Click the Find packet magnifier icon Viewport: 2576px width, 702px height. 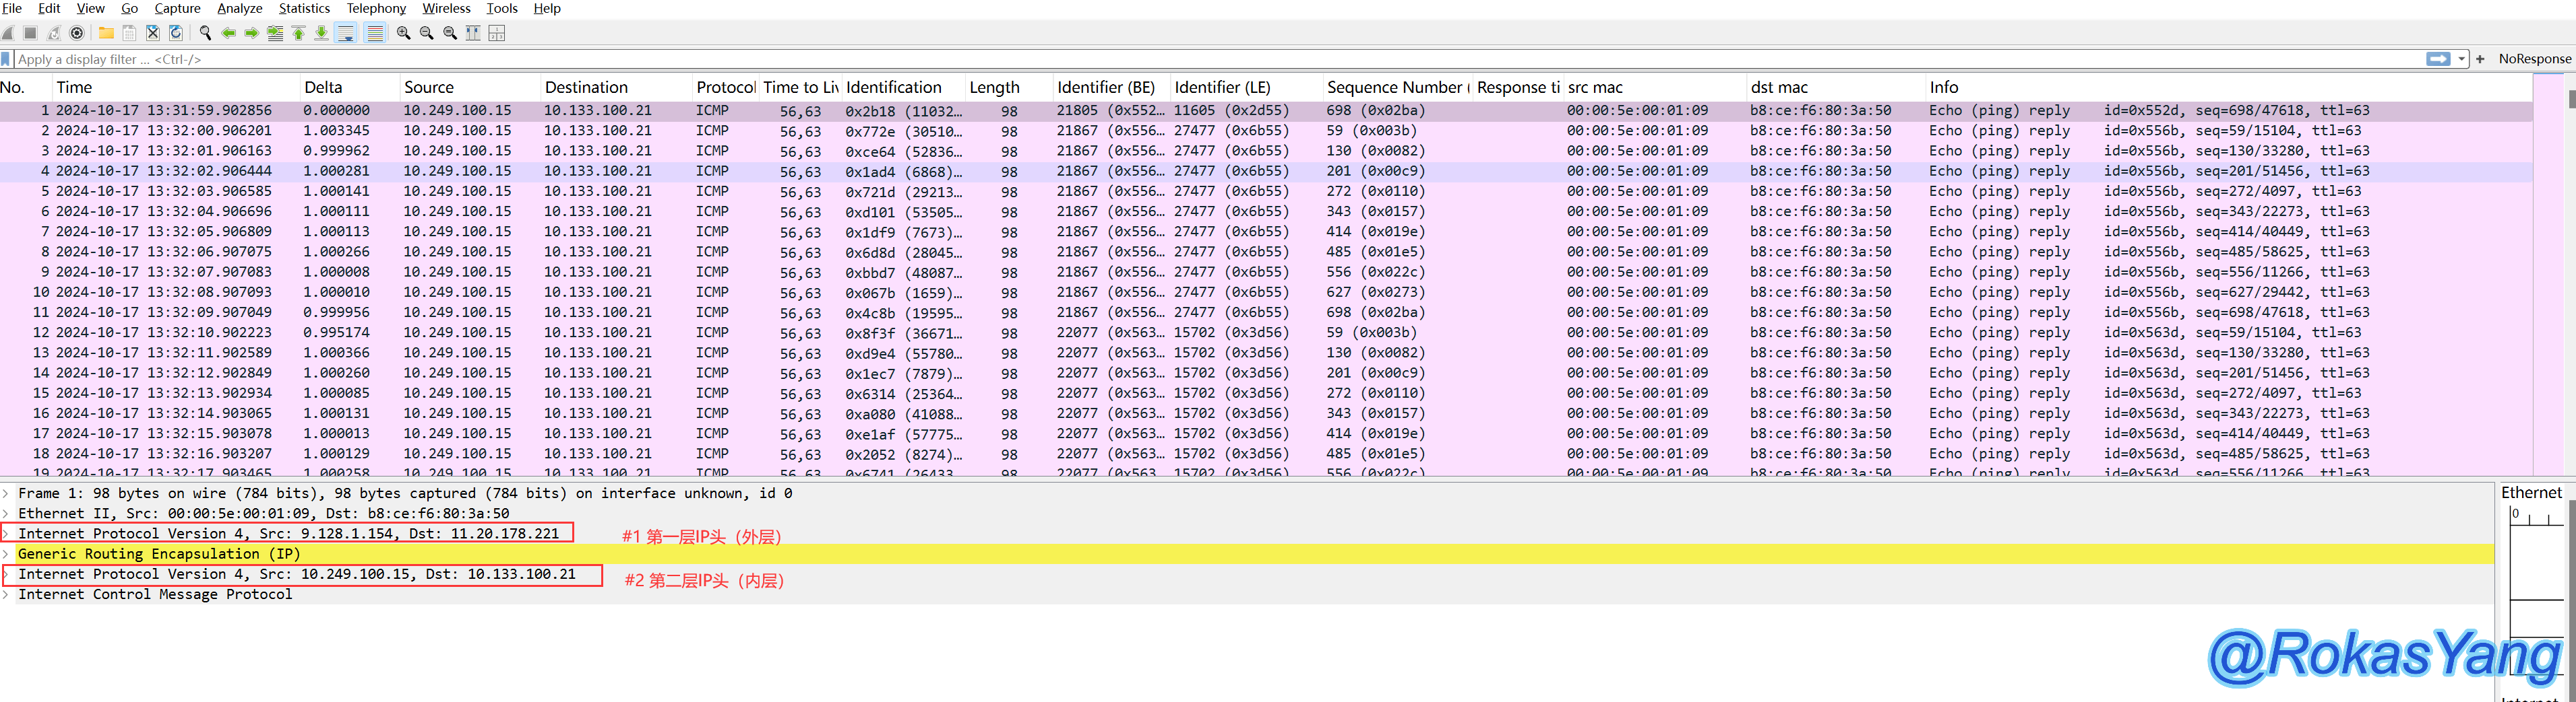[205, 33]
